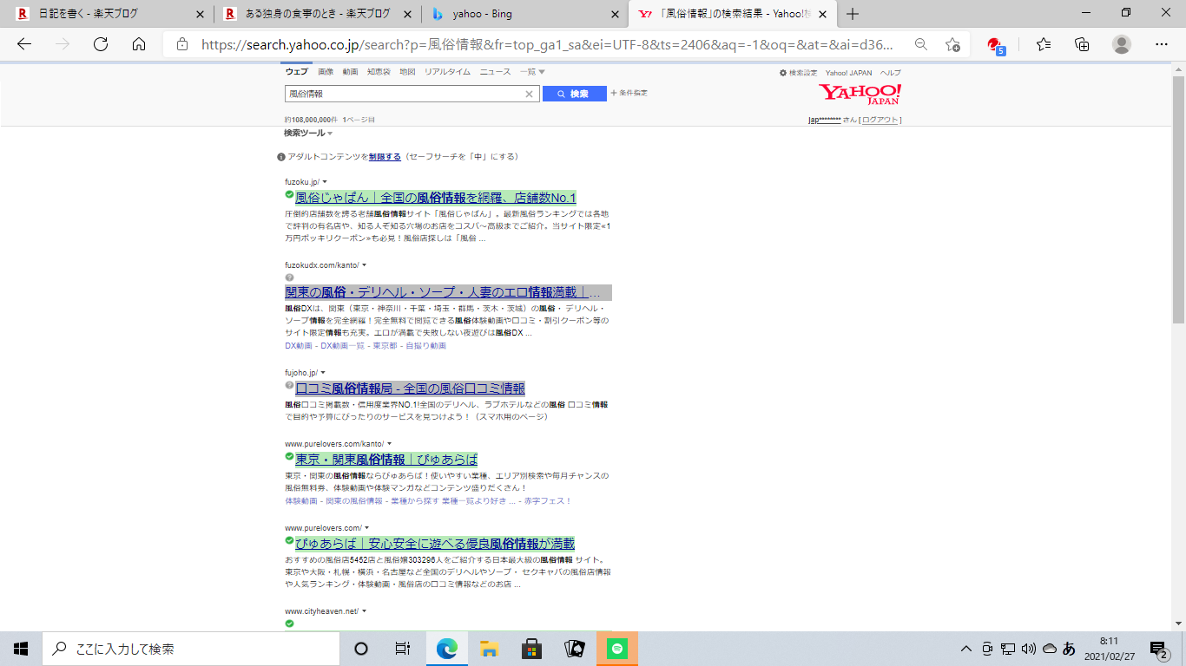Open the ヘルプ link

(891, 73)
